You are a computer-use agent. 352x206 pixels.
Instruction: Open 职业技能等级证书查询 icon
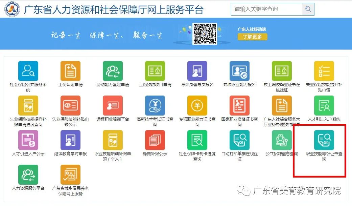tap(324, 140)
